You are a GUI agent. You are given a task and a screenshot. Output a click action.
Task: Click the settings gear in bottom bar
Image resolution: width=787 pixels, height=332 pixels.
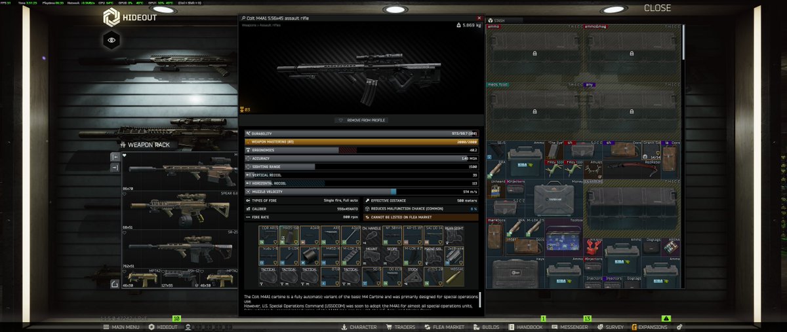coord(679,327)
